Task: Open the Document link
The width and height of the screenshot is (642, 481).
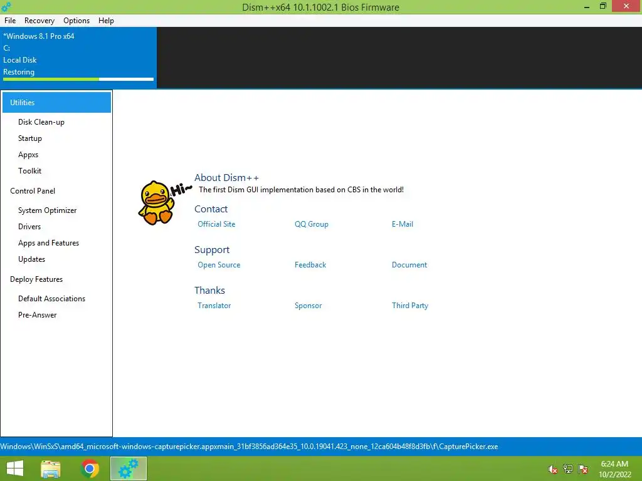Action: 409,265
